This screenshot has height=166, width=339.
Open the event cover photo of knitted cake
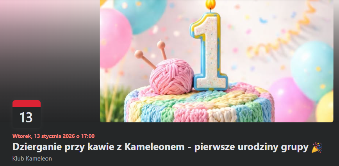click(x=216, y=61)
